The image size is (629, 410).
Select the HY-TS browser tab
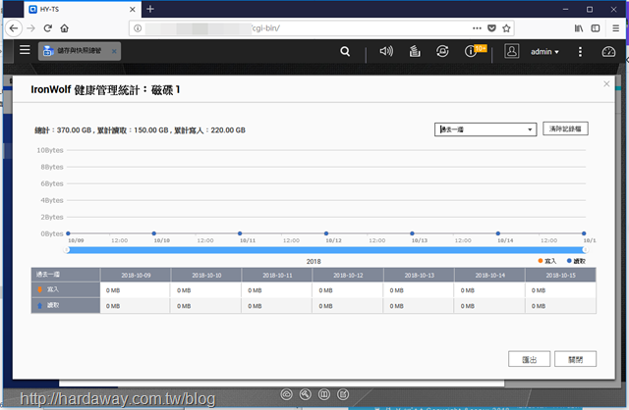coord(83,9)
